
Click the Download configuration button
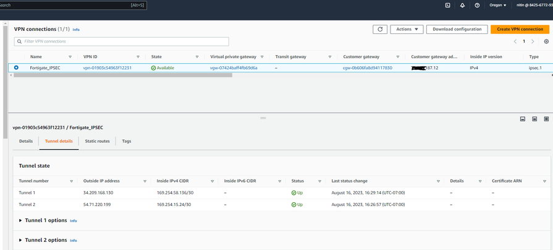[x=457, y=29]
